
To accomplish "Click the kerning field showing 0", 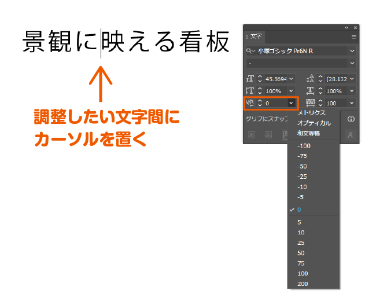I will pyautogui.click(x=276, y=103).
